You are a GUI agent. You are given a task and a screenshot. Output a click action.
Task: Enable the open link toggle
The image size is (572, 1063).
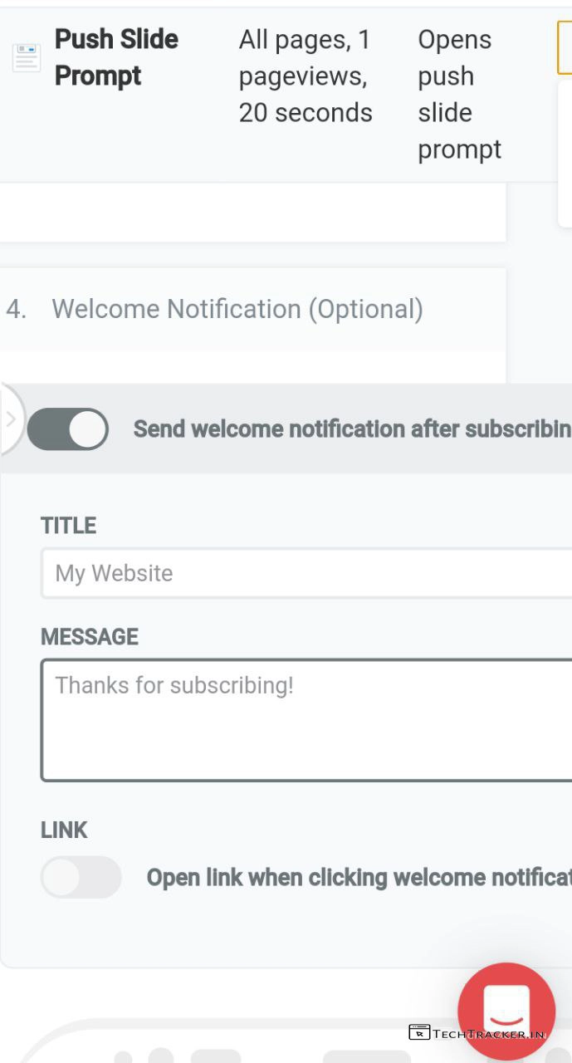coord(81,877)
